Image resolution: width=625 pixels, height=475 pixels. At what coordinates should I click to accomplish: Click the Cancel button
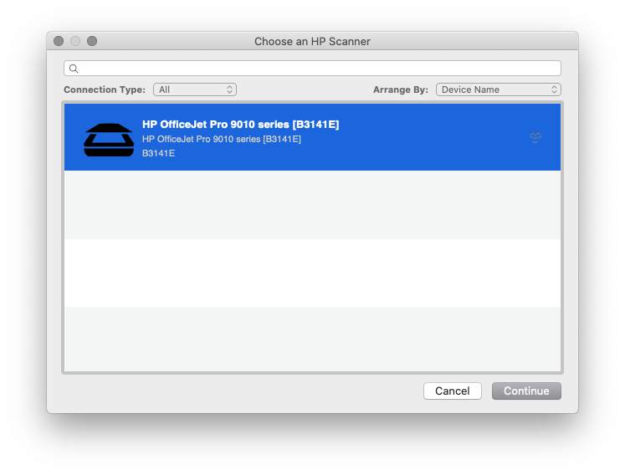(453, 391)
